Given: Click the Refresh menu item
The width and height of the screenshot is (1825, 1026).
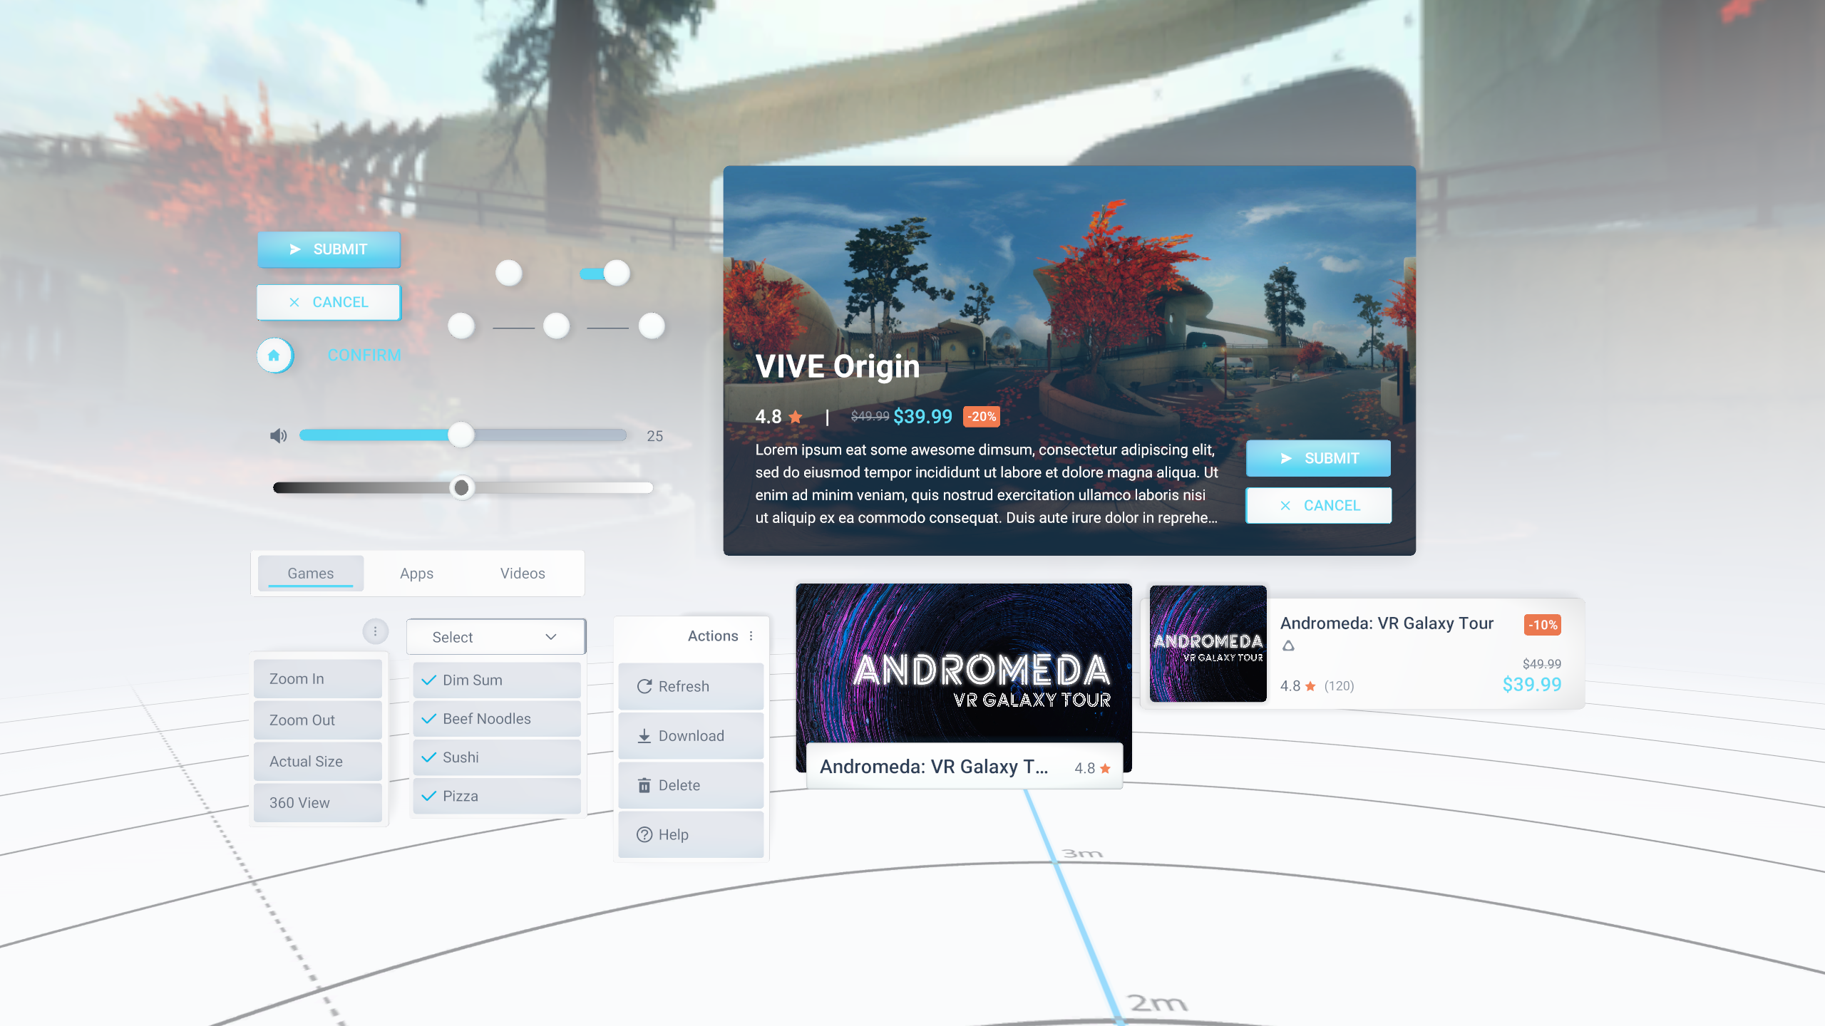Looking at the screenshot, I should click(x=690, y=686).
